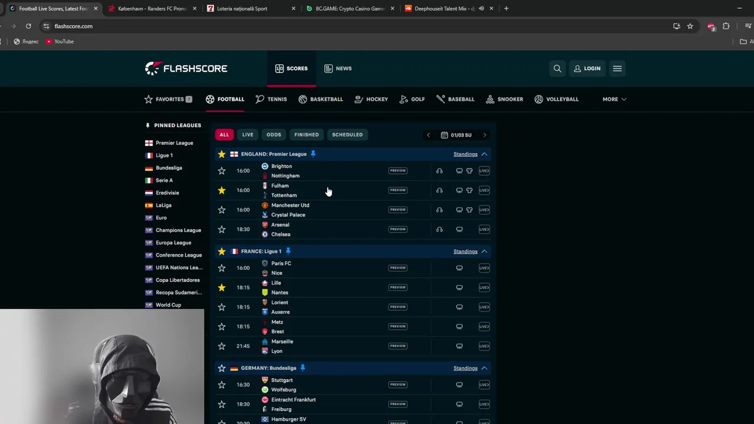Click the Flashscore logo

pos(186,68)
